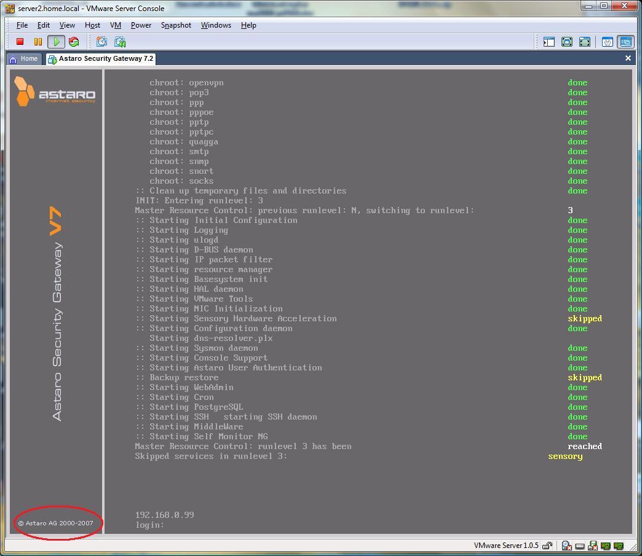Click the yellow 'sensory' status text
The width and height of the screenshot is (642, 556).
click(565, 456)
